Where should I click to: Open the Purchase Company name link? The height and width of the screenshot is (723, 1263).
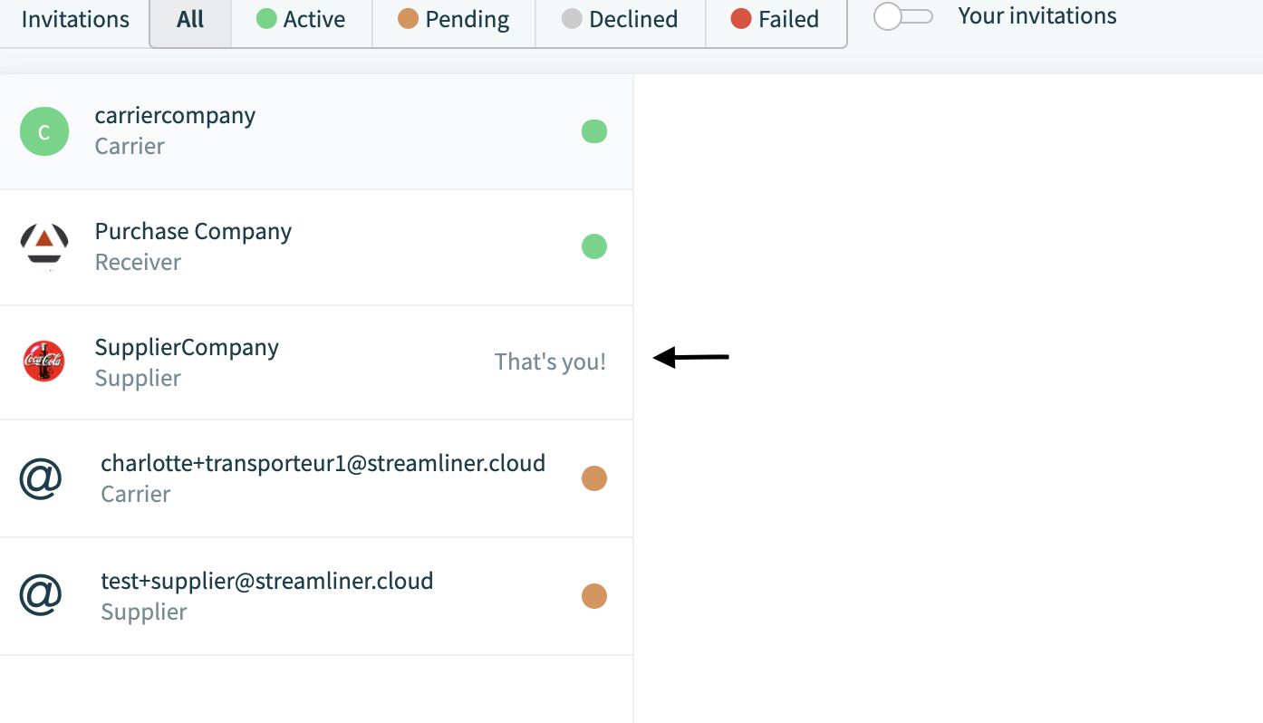[x=193, y=231]
